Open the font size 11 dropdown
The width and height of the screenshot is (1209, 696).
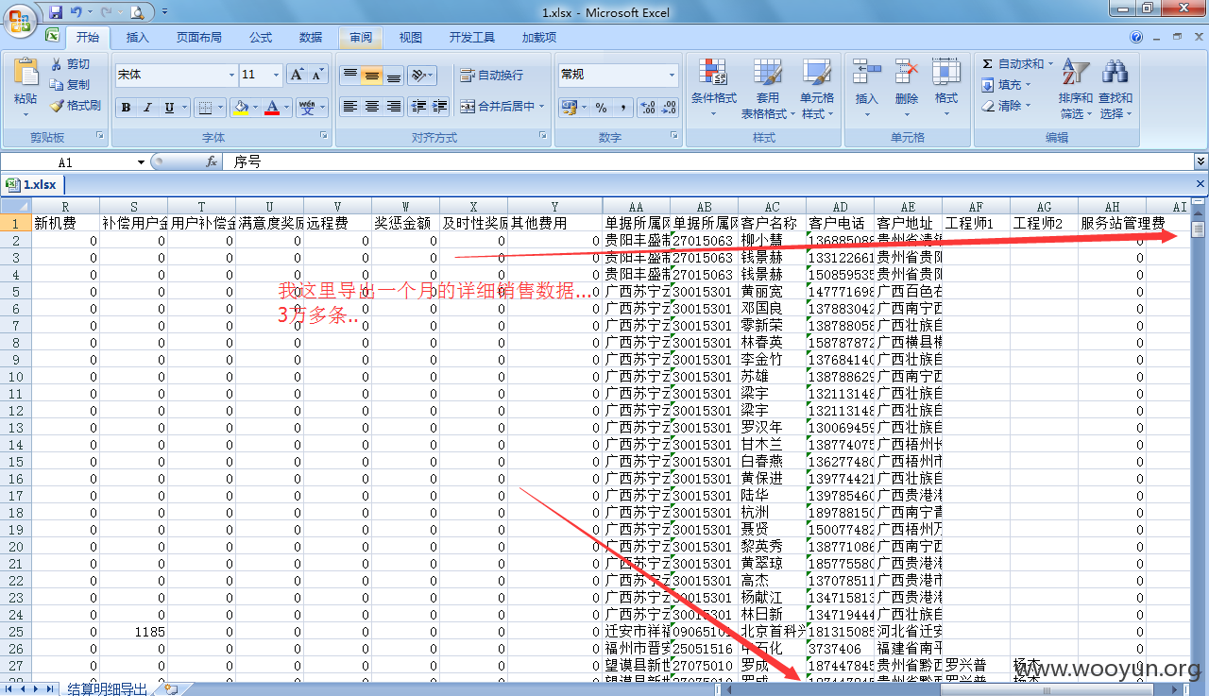(277, 75)
